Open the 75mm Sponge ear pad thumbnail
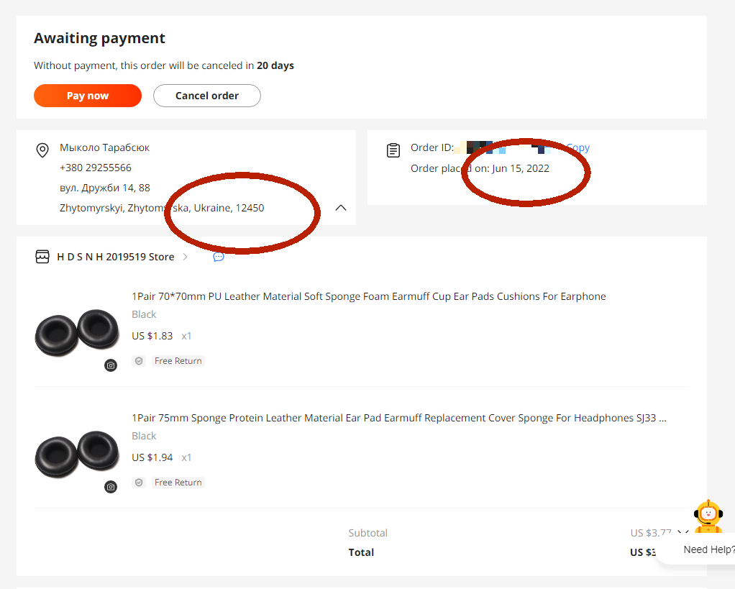 tap(77, 453)
